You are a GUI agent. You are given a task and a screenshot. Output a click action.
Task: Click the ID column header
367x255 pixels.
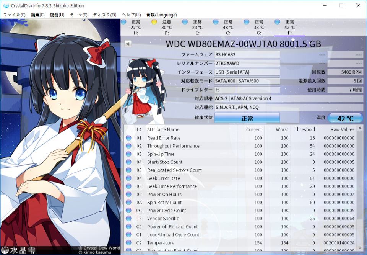point(139,129)
